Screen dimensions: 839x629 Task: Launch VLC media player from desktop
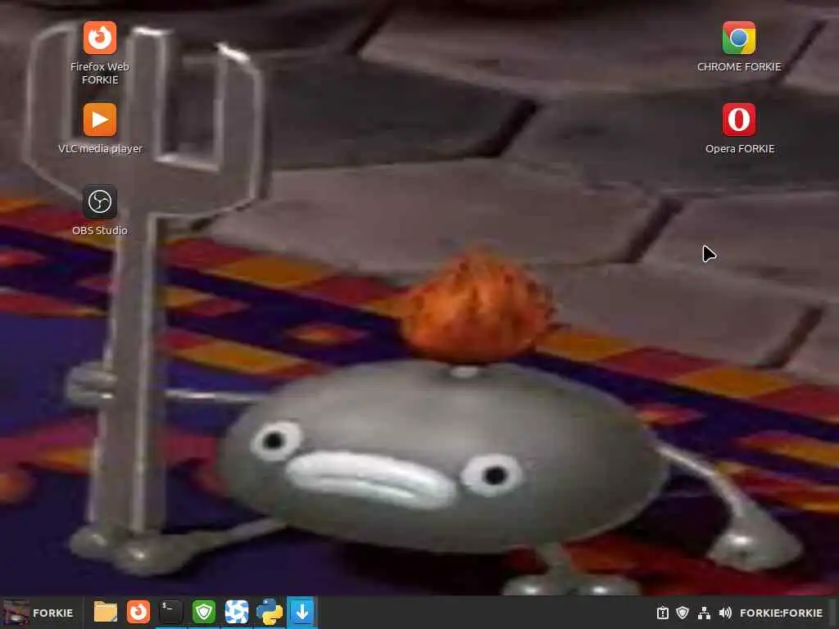(x=99, y=129)
